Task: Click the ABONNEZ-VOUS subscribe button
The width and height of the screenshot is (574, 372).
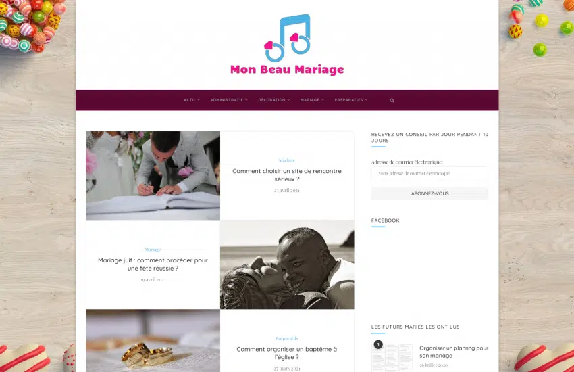Action: click(429, 193)
